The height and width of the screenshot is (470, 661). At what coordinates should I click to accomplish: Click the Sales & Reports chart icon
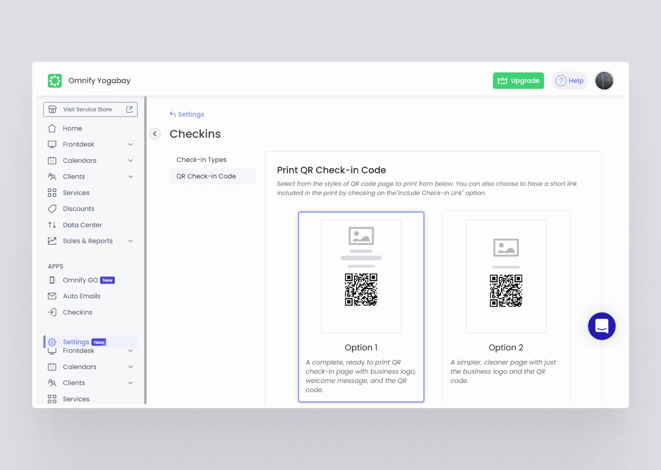click(x=52, y=241)
